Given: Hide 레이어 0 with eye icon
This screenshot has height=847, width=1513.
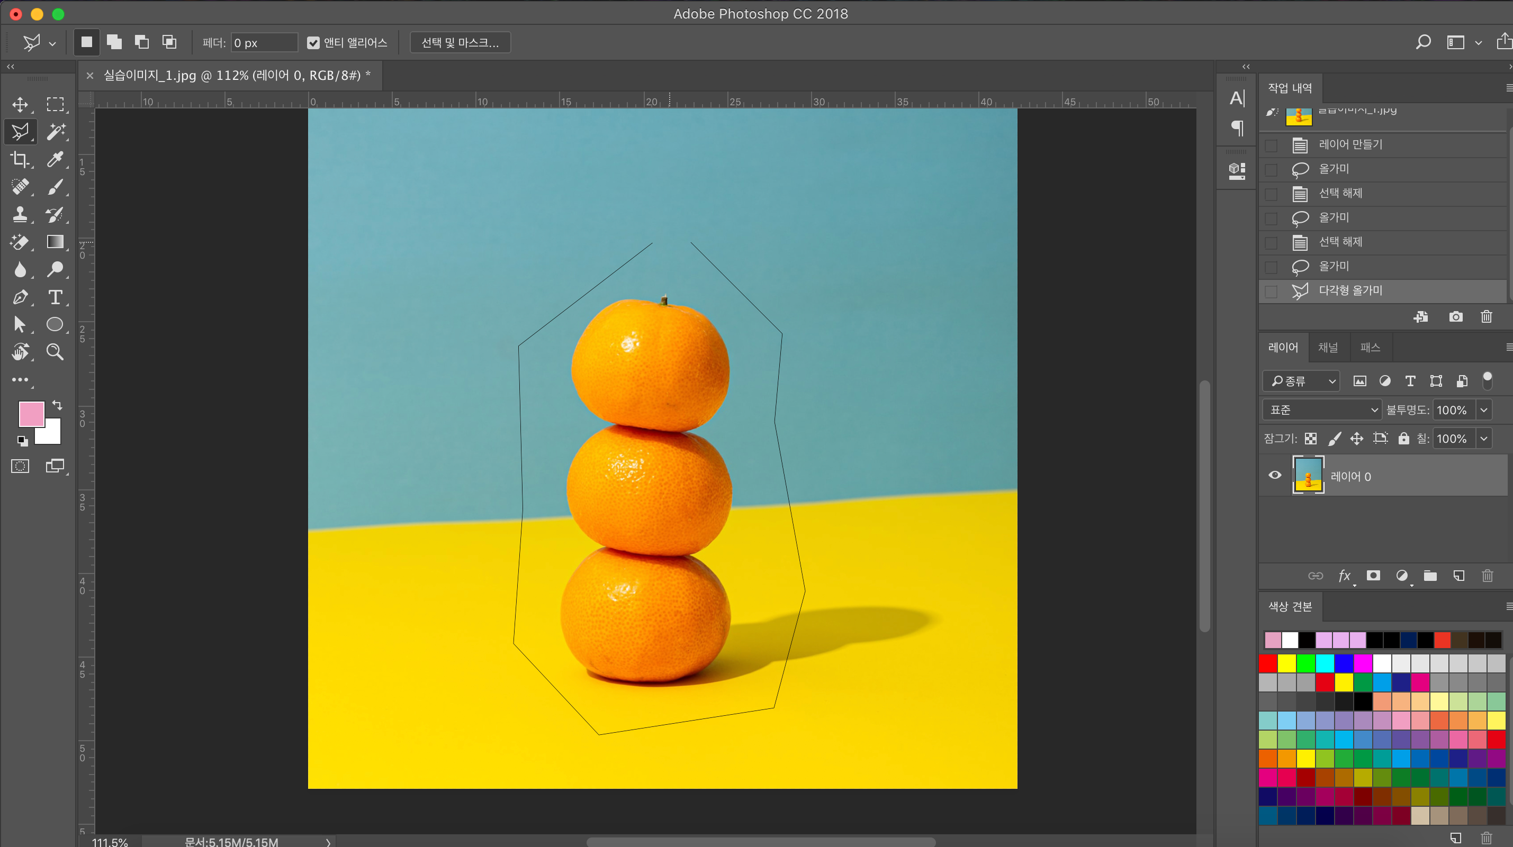Looking at the screenshot, I should pyautogui.click(x=1275, y=476).
